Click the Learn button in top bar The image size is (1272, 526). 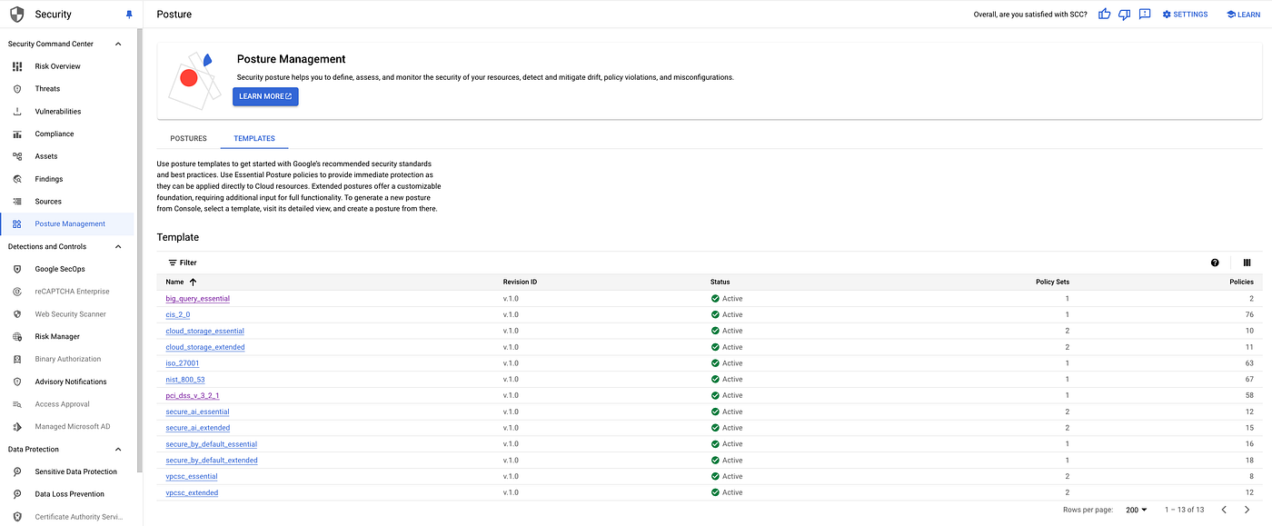tap(1243, 15)
